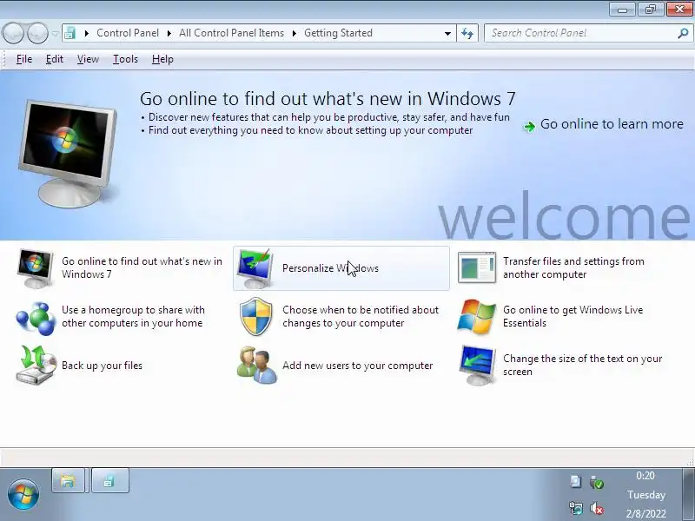The image size is (695, 521).
Task: Click the text size monitor icon
Action: pos(477,365)
